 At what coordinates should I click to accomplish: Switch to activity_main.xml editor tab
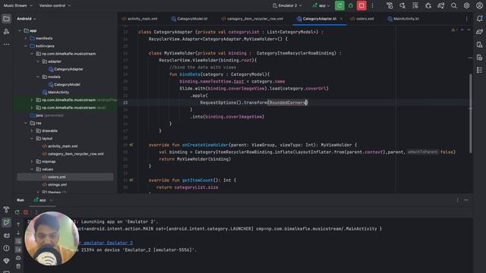tap(140, 19)
